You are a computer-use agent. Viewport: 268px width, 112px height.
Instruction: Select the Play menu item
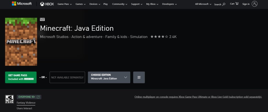click(x=105, y=4)
